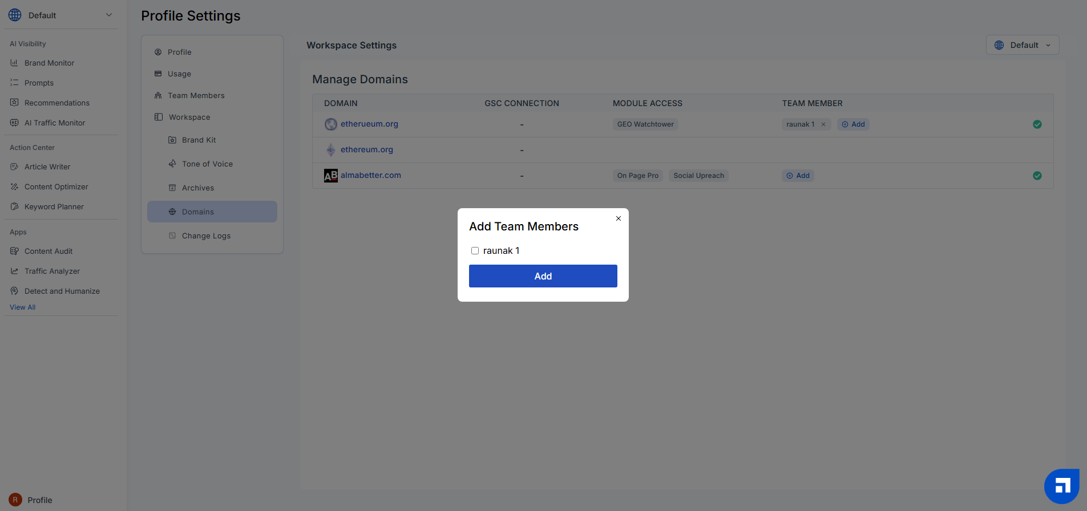Screen dimensions: 1087x511
Task: Open the Brand Monitor icon in sidebar
Action: coord(14,63)
